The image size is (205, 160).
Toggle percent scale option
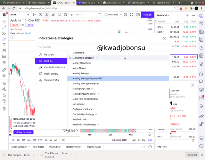(x=139, y=140)
